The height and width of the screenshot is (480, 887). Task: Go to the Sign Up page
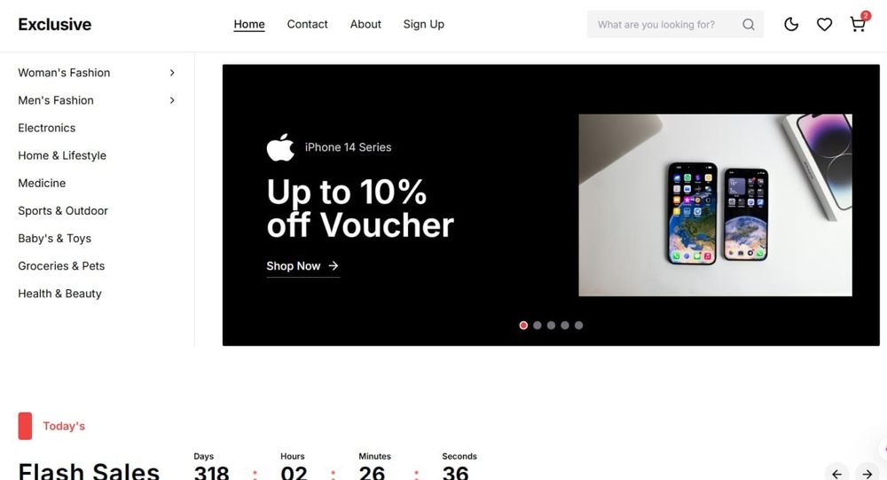click(424, 24)
